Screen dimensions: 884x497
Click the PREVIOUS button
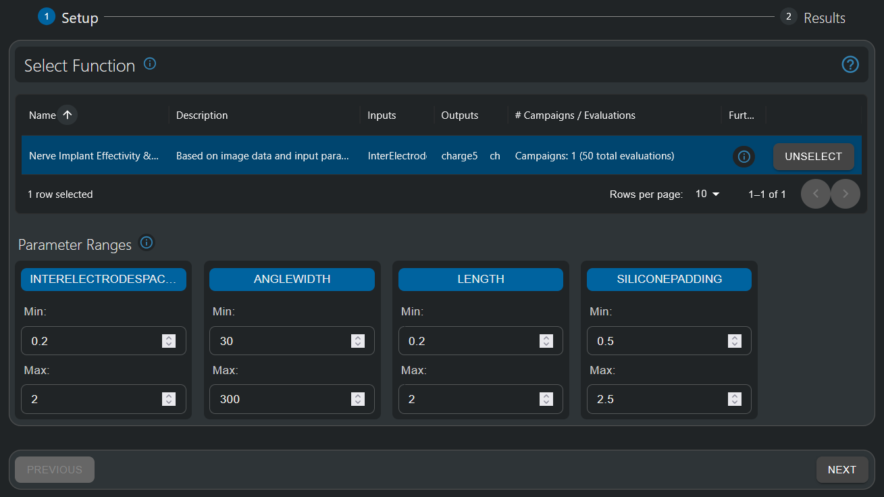pos(54,469)
